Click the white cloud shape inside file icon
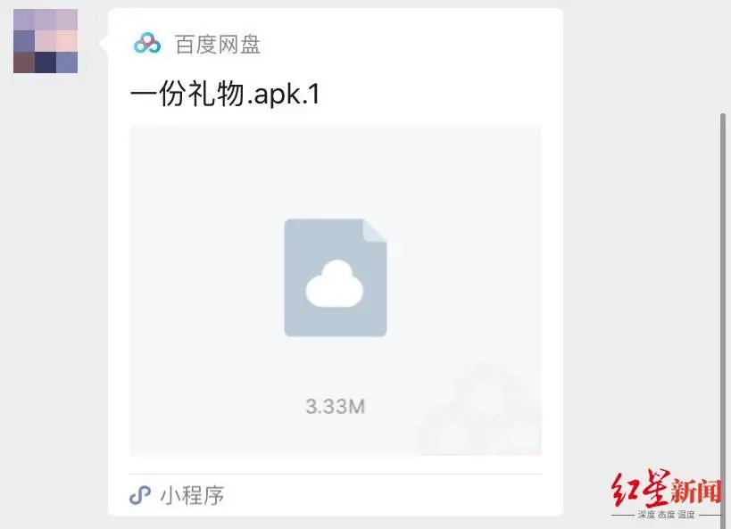This screenshot has width=731, height=529. click(x=335, y=284)
